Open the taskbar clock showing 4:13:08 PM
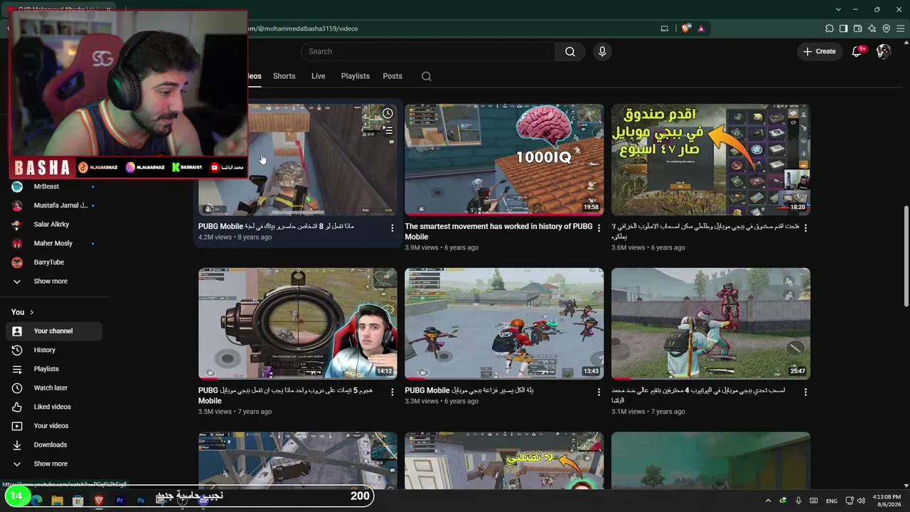Viewport: 910px width, 512px height. tap(885, 501)
